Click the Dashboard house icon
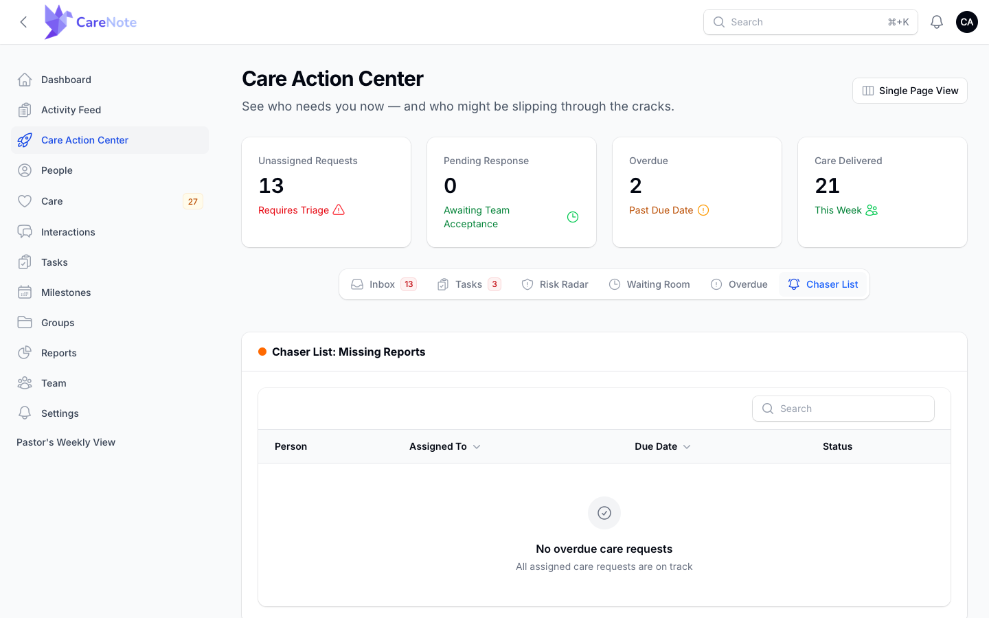Screen dimensions: 989x618 click(x=25, y=80)
